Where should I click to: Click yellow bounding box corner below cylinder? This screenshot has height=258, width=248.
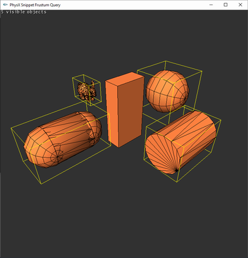pyautogui.click(x=177, y=182)
